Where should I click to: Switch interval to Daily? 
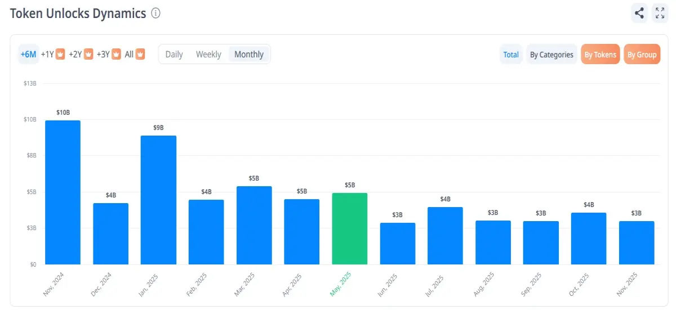pyautogui.click(x=174, y=55)
